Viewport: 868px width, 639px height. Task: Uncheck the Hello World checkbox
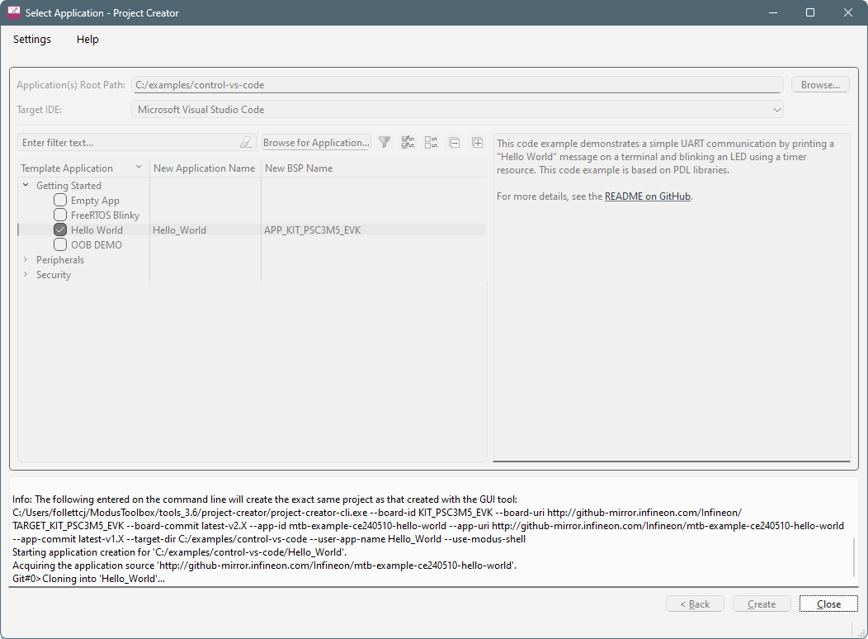(x=60, y=230)
